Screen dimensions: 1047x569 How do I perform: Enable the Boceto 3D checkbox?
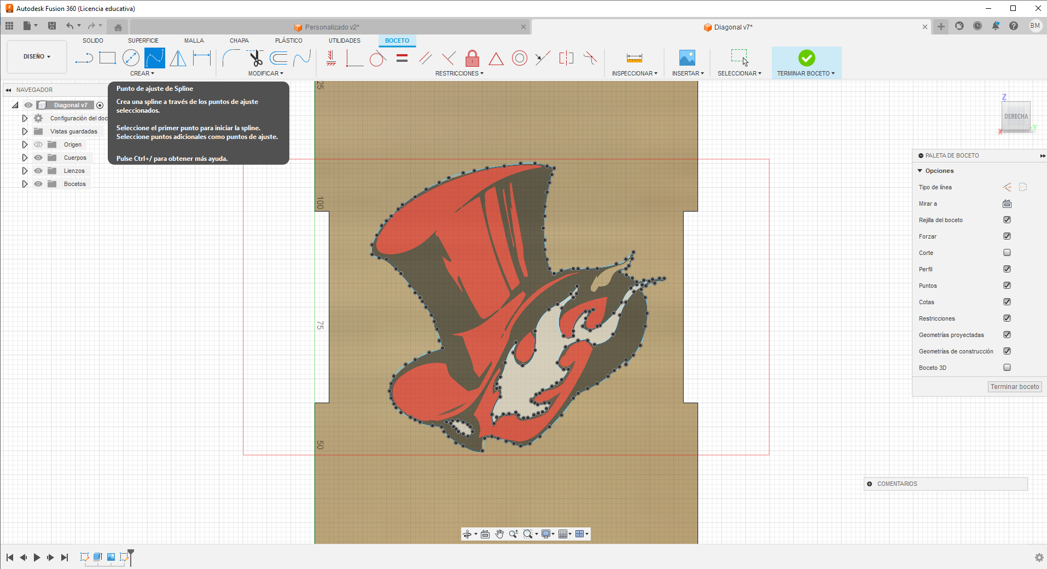(1007, 368)
